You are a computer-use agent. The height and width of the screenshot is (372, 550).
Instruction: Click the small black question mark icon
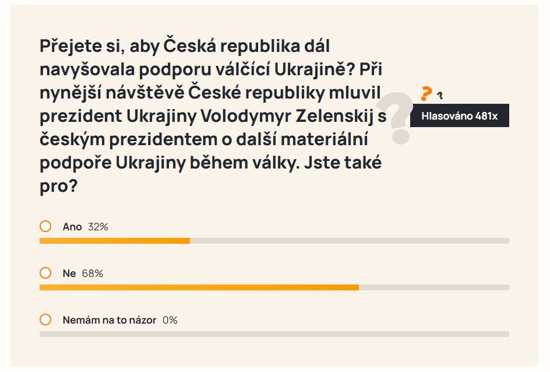pos(440,95)
